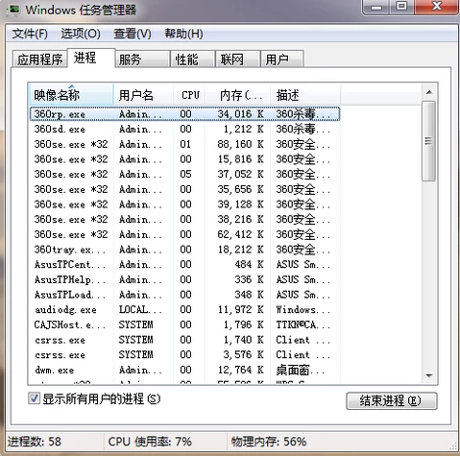Select the 360sd.exe process row

184,129
